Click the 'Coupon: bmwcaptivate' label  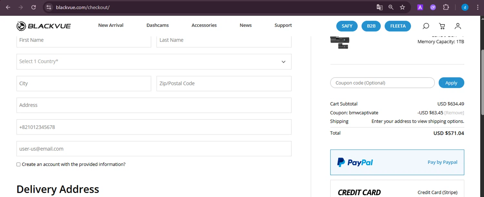(x=354, y=113)
